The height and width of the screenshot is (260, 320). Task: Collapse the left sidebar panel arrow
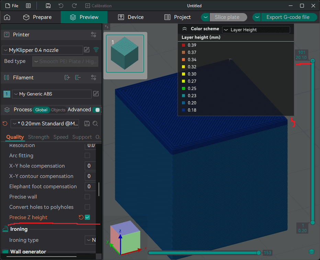click(x=107, y=26)
